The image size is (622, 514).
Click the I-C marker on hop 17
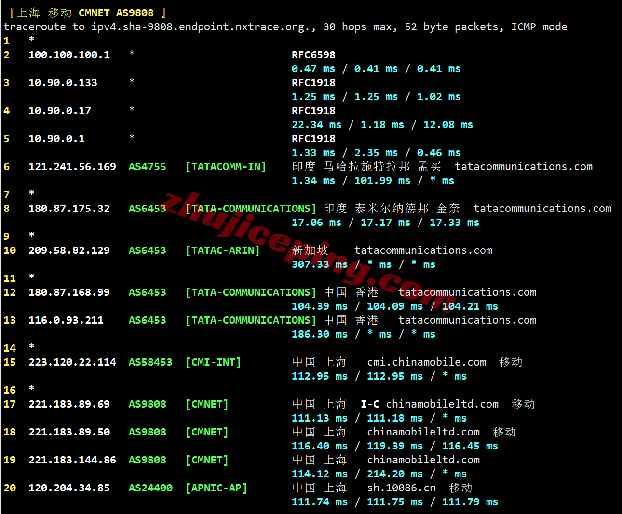(370, 404)
